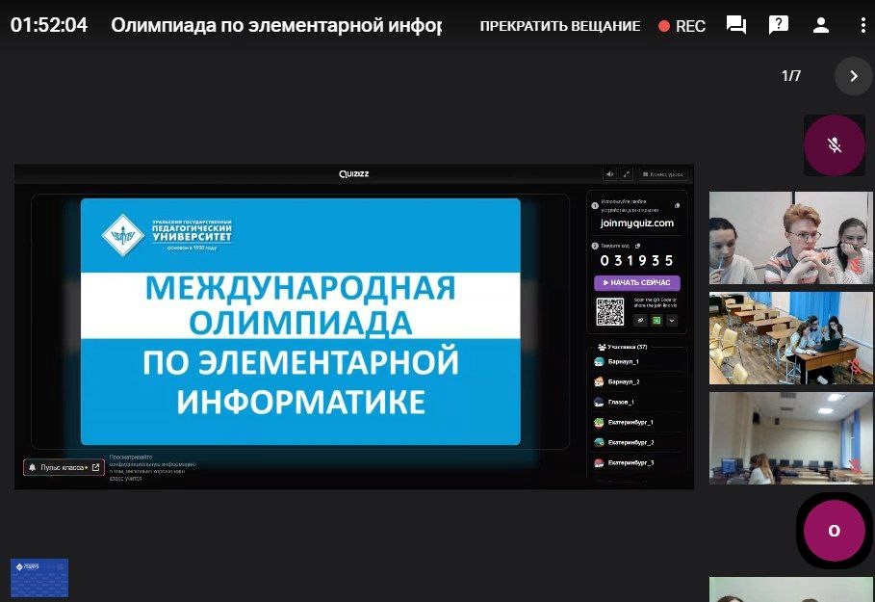875x602 pixels.
Task: Expand more sharing options chevron
Action: (672, 320)
